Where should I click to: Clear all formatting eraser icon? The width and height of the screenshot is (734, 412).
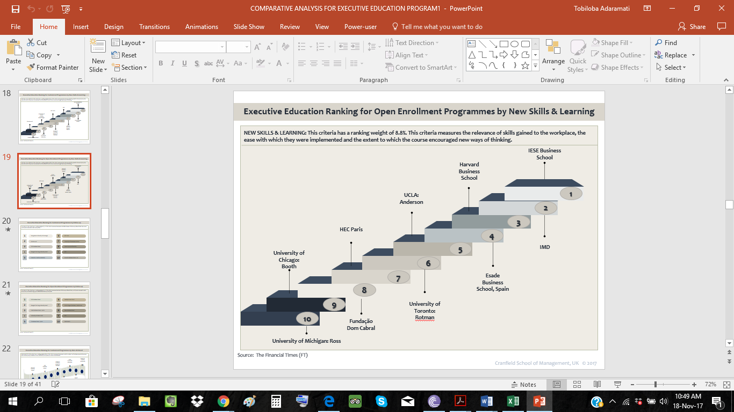click(284, 47)
